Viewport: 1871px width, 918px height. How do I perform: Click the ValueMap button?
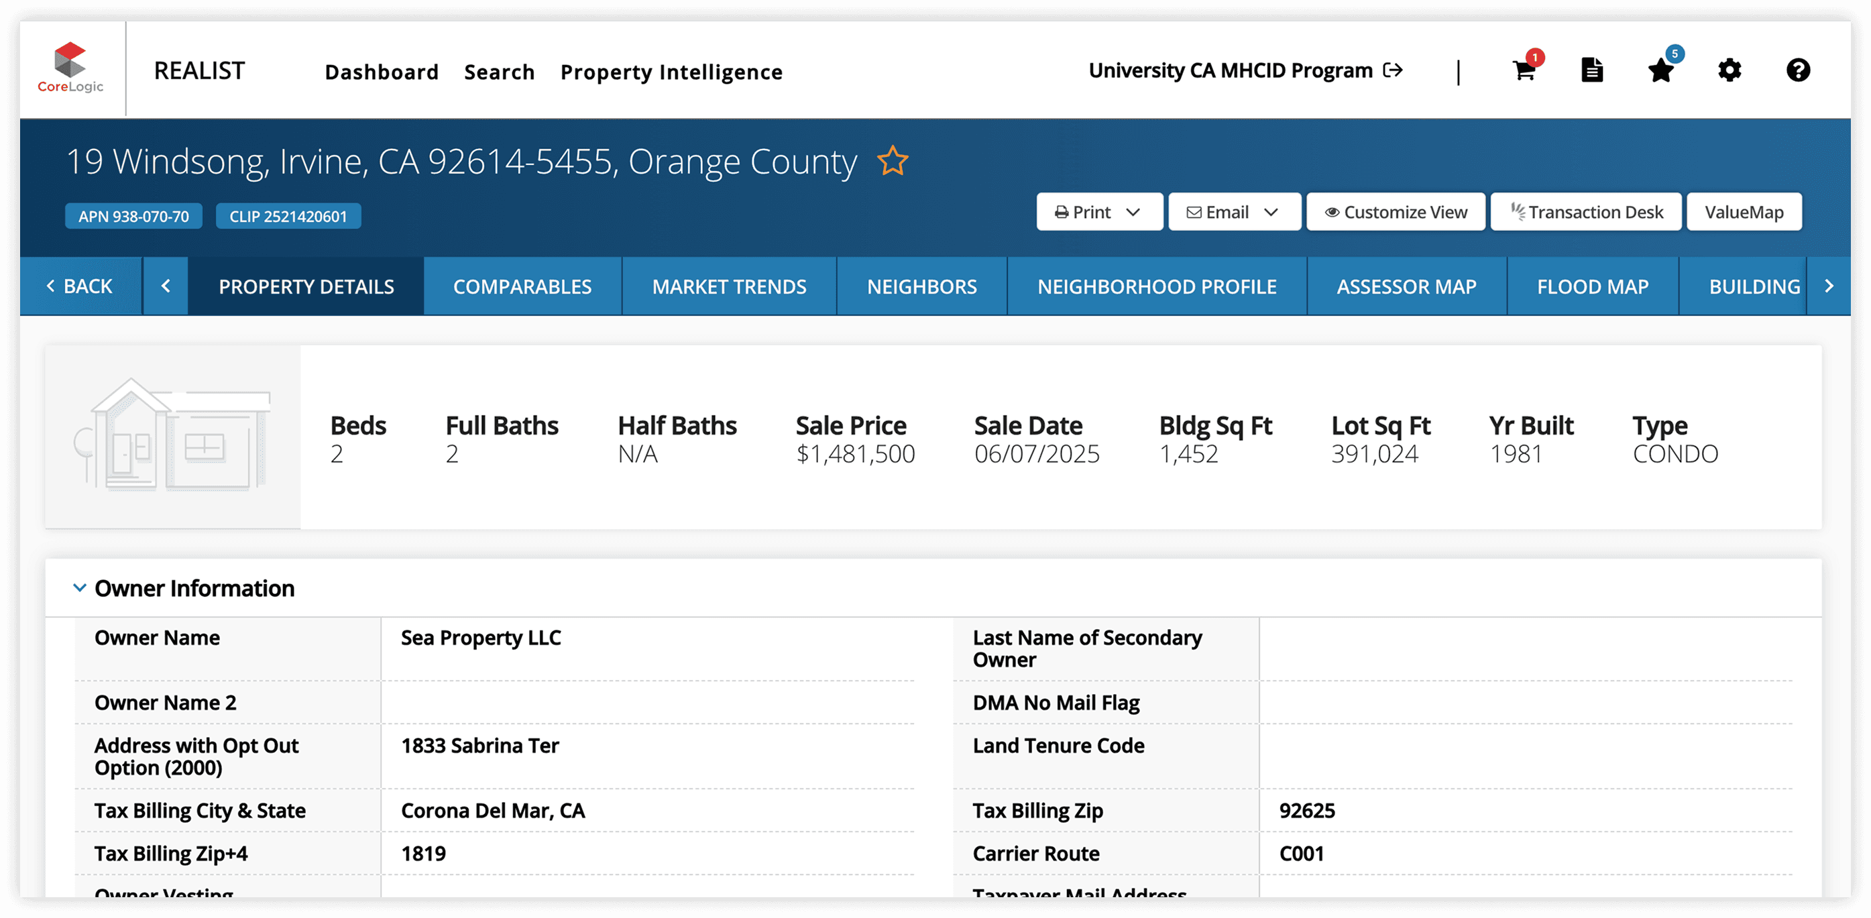(x=1743, y=212)
